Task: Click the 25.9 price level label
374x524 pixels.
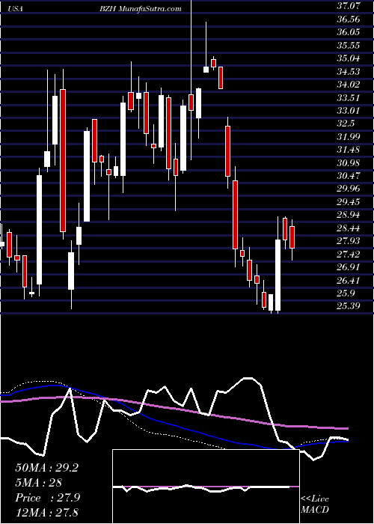Action: point(346,293)
